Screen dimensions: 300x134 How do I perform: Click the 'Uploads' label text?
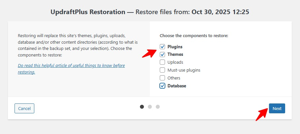click(x=175, y=62)
